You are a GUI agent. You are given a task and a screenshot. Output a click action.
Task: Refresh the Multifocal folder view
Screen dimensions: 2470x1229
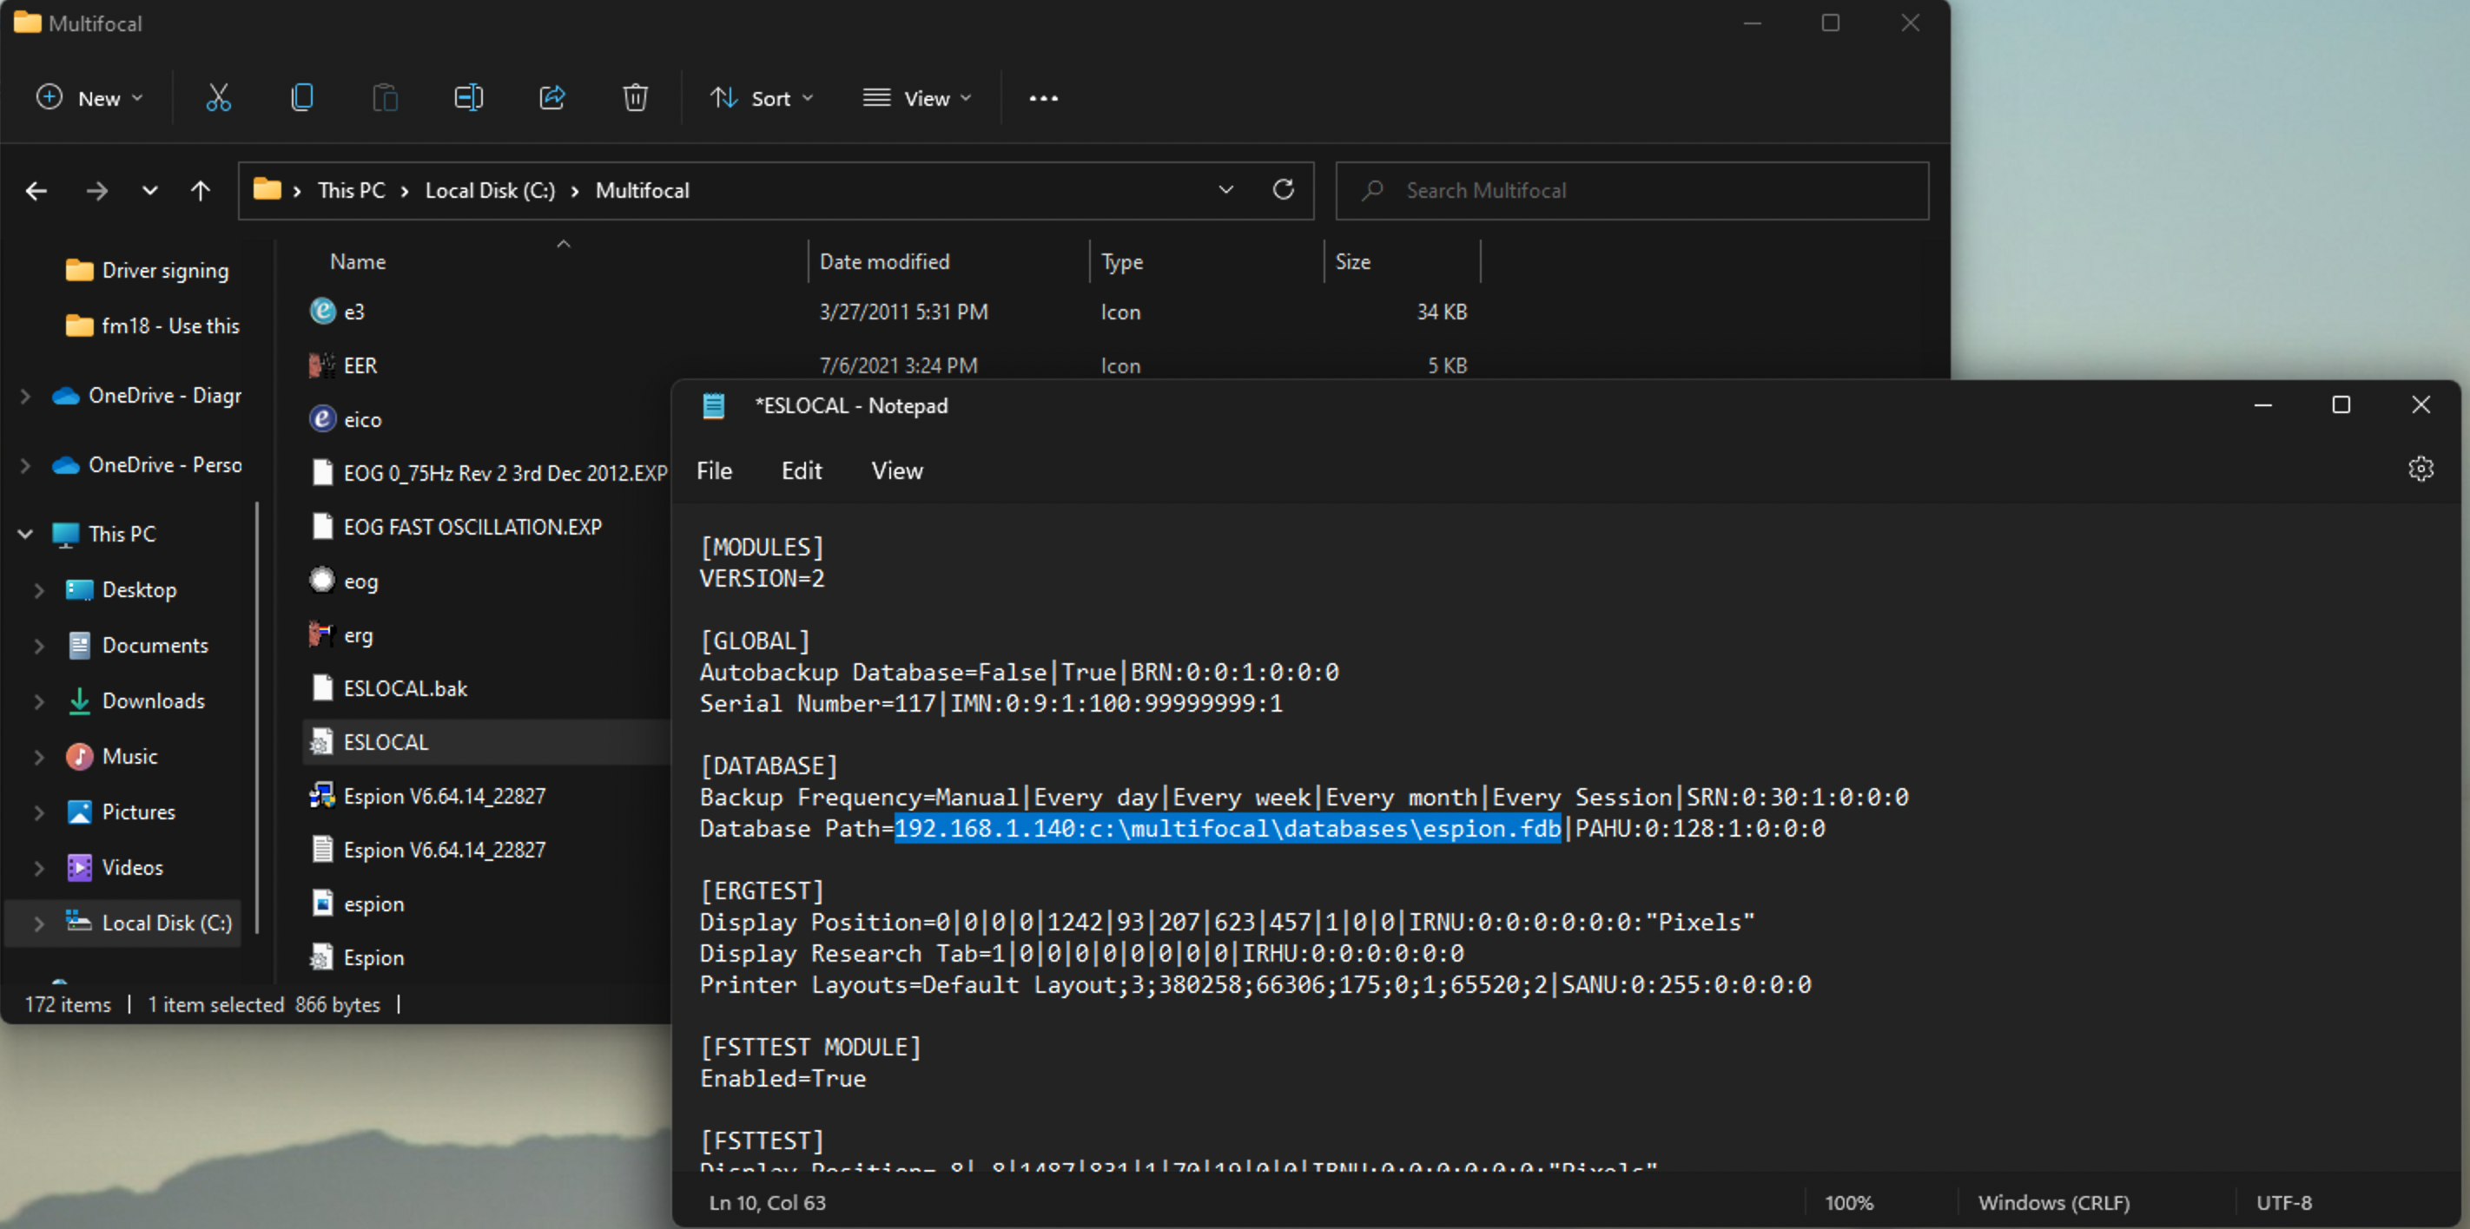[x=1283, y=190]
